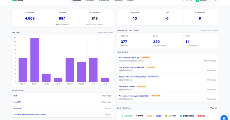Open recently added customer Local FYI
Viewport: 230px width, 120px height.
17,102
